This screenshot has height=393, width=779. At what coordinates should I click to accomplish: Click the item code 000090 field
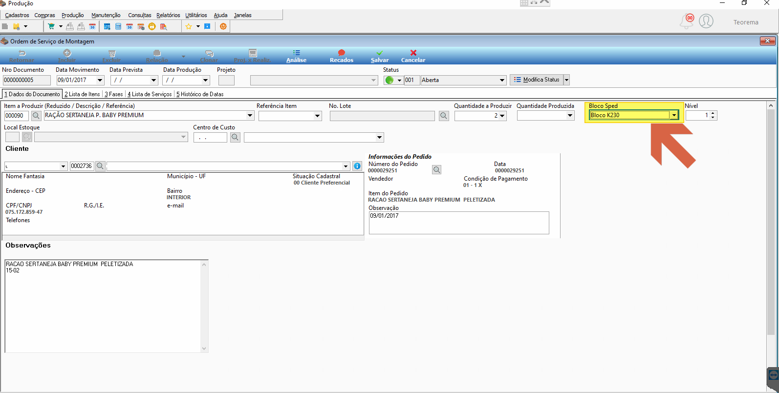pyautogui.click(x=17, y=116)
